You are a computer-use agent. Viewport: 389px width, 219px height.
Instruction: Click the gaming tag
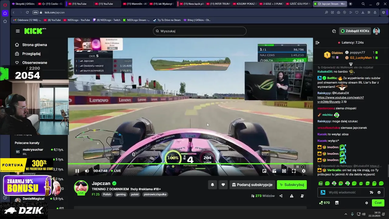point(121,194)
